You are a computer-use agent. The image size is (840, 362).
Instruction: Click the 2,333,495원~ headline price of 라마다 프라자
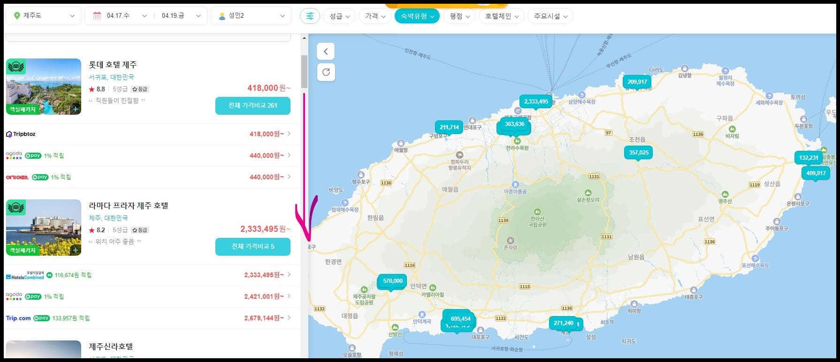pyautogui.click(x=266, y=229)
